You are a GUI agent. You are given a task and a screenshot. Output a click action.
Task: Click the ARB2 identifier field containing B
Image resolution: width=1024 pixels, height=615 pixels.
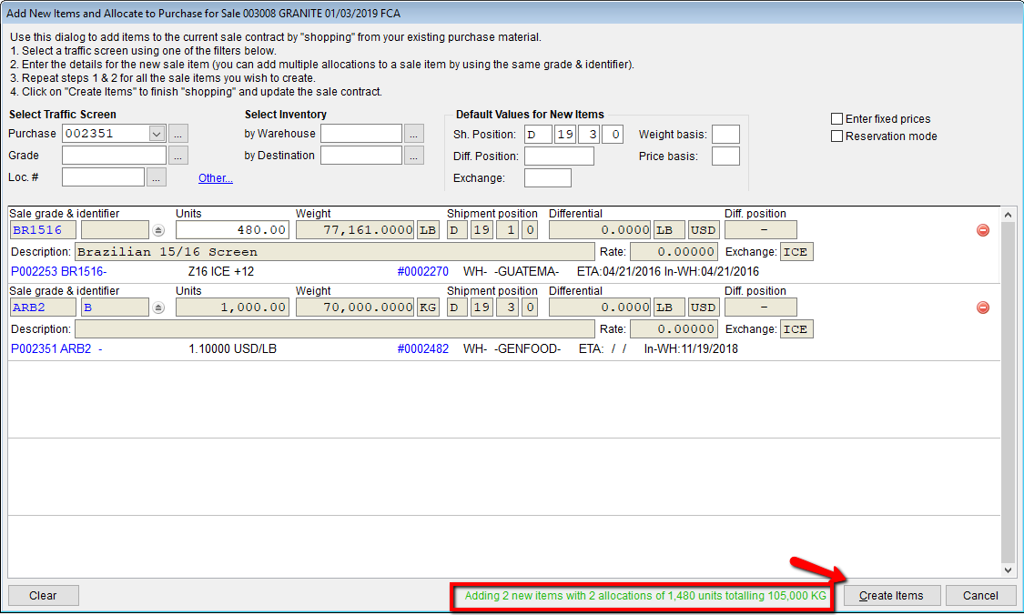click(115, 307)
